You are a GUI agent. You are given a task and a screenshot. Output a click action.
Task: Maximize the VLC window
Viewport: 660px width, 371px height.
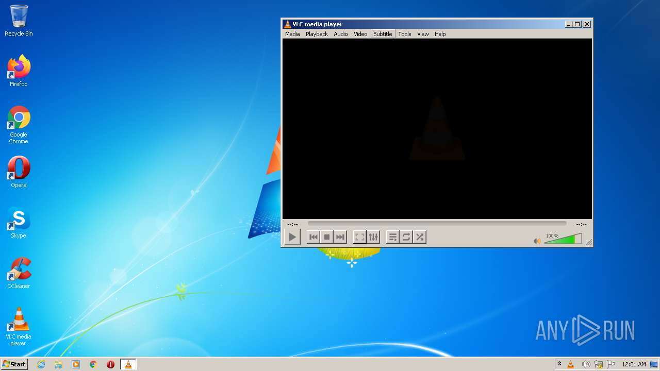(577, 24)
